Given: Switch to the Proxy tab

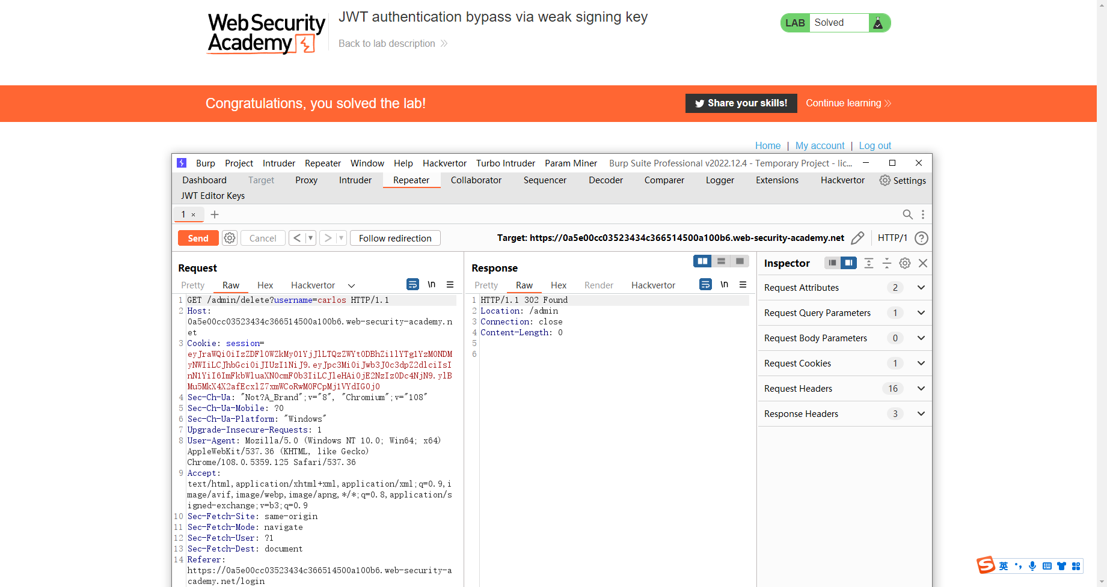Looking at the screenshot, I should [x=306, y=180].
